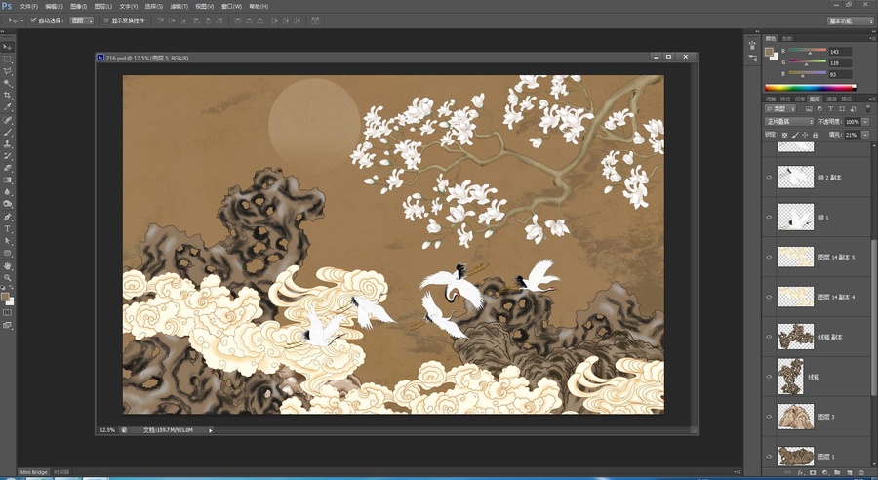Click the red R channel slider
Screen dimensions: 878x480
[808, 52]
